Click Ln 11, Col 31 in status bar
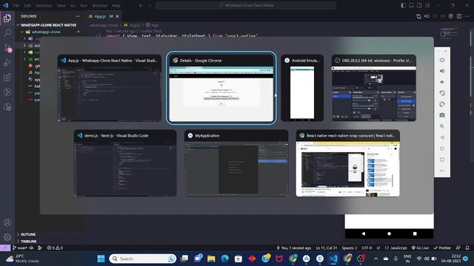Image resolution: width=474 pixels, height=266 pixels. point(326,248)
